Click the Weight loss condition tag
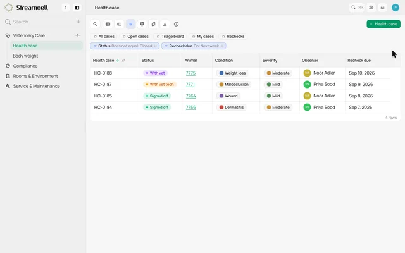405x253 pixels. point(232,73)
